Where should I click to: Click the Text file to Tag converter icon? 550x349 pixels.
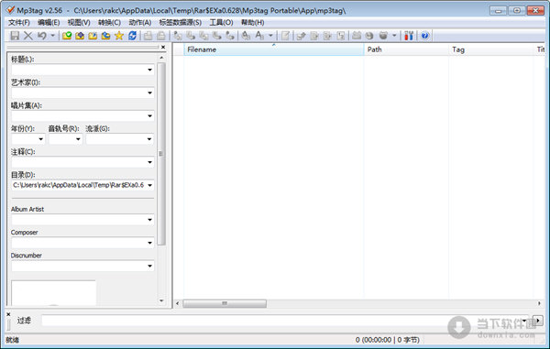pos(216,36)
